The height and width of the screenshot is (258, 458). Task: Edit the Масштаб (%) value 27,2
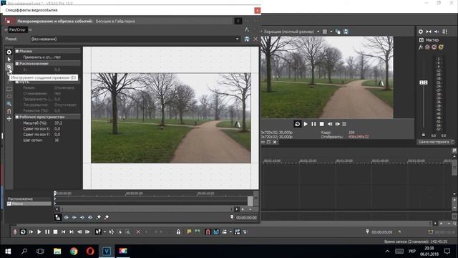(x=58, y=123)
